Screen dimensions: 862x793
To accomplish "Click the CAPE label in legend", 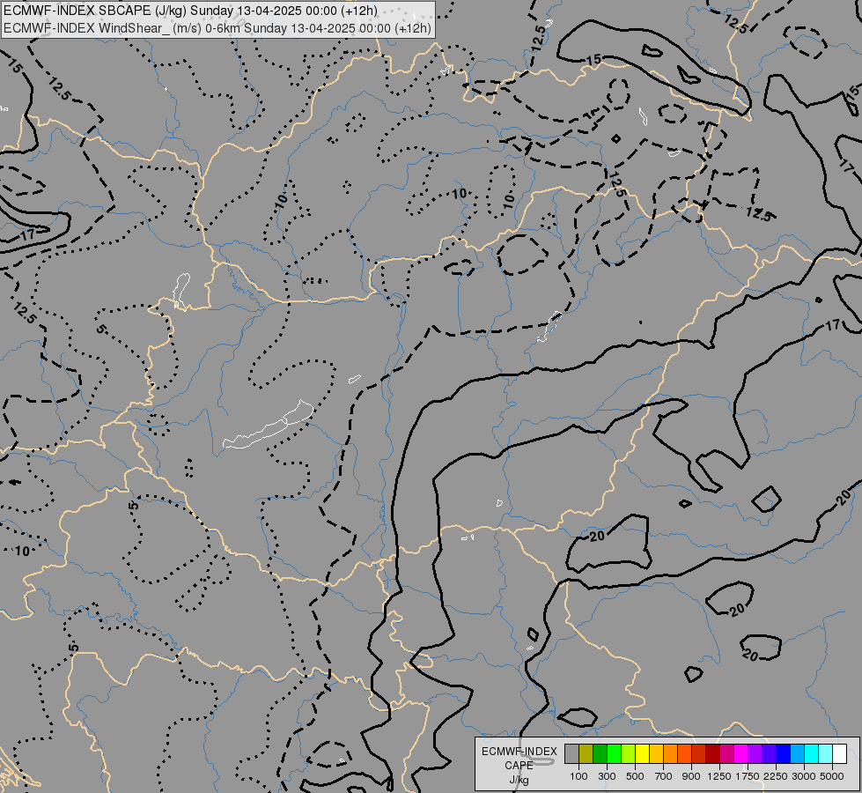I will [x=519, y=766].
